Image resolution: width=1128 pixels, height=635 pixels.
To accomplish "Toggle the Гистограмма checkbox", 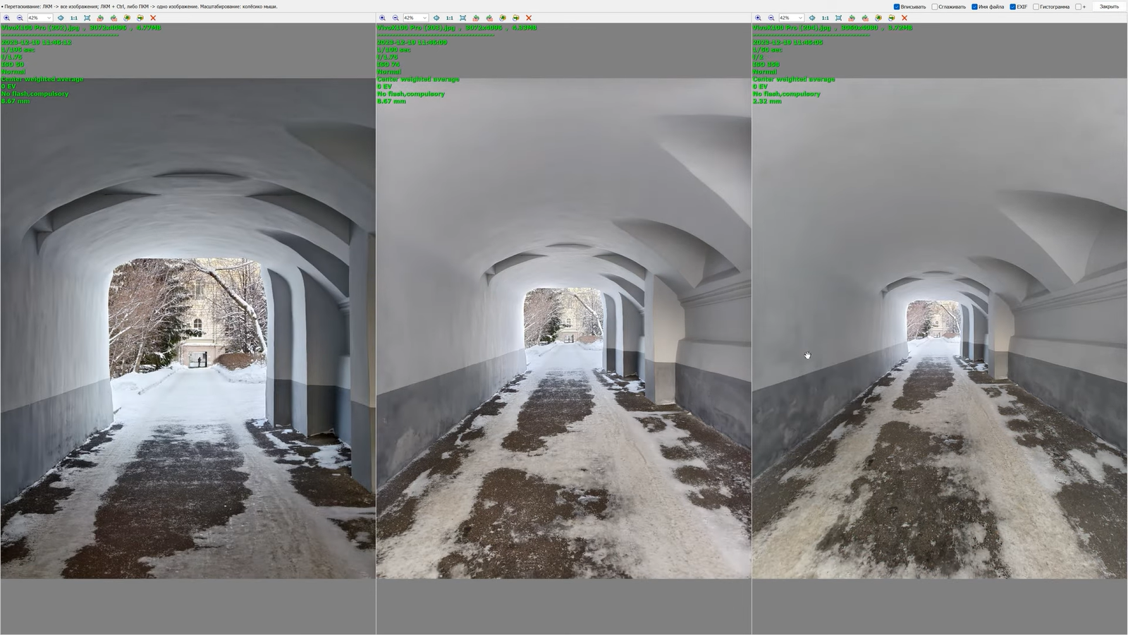I will 1036,7.
